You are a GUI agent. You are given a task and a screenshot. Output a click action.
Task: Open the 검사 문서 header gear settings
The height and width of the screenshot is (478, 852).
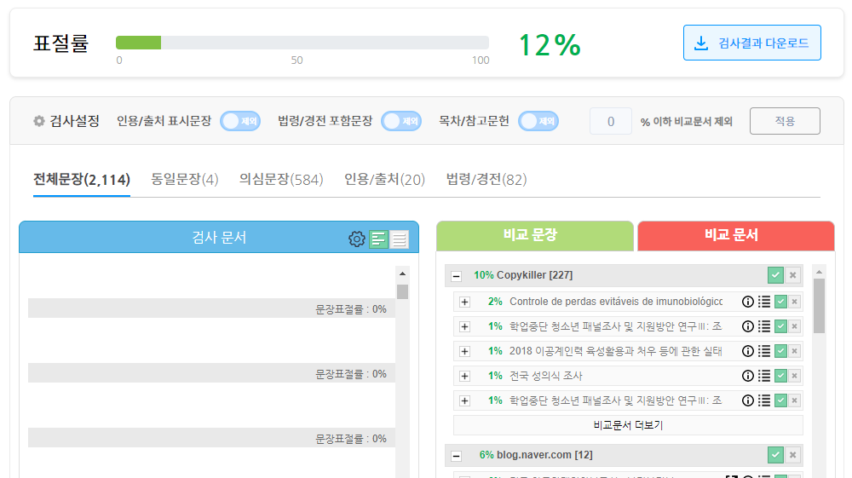356,239
